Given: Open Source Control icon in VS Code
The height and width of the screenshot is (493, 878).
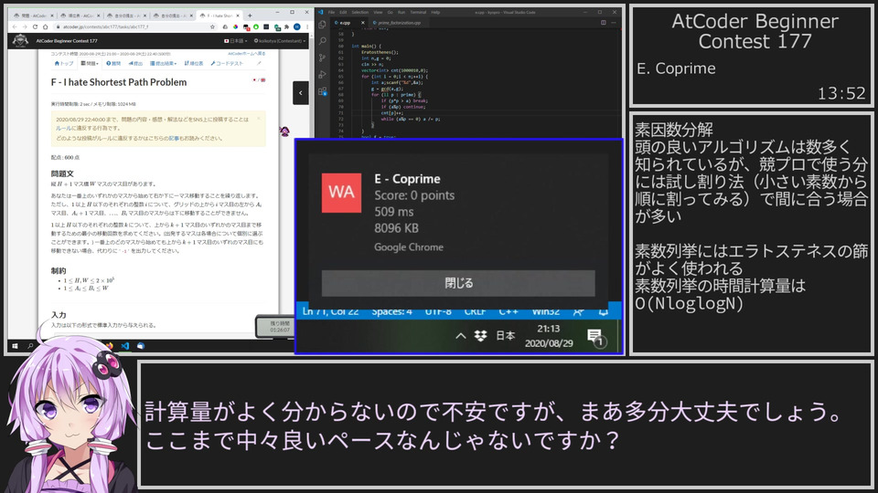Looking at the screenshot, I should [x=322, y=58].
